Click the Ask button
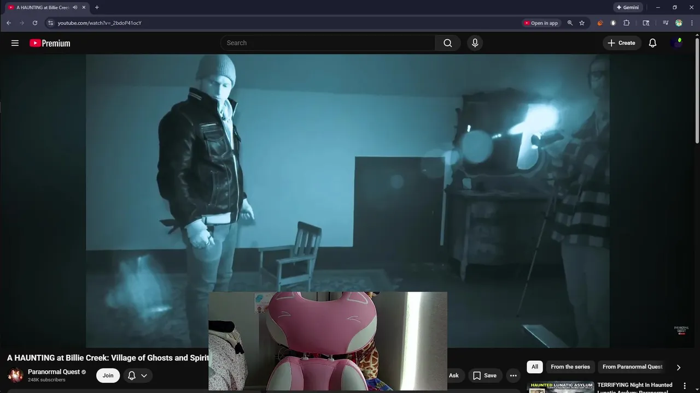 (453, 376)
